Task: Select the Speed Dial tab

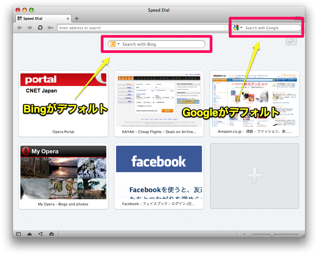Action: [x=44, y=18]
